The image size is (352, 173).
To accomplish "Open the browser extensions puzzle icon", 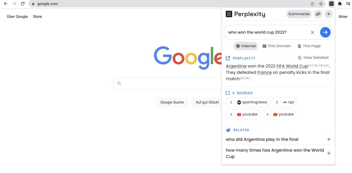I will click(x=340, y=4).
